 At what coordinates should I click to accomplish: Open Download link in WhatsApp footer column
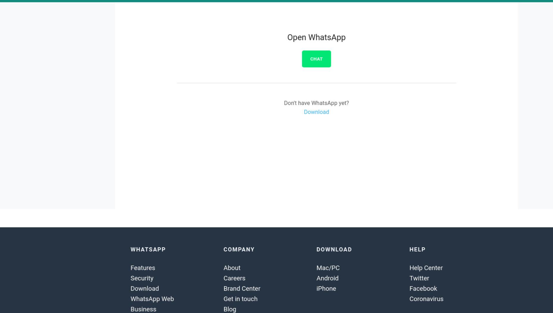click(145, 289)
